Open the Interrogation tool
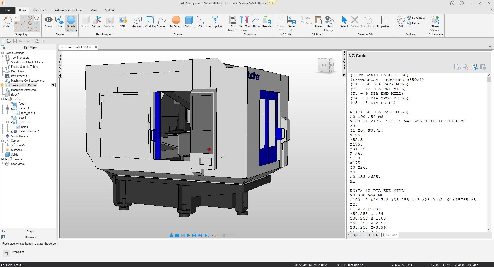 pyautogui.click(x=215, y=22)
